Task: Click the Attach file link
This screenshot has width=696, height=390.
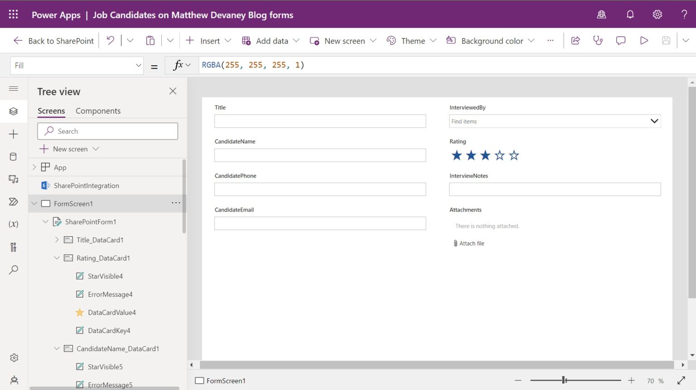Action: pyautogui.click(x=471, y=244)
